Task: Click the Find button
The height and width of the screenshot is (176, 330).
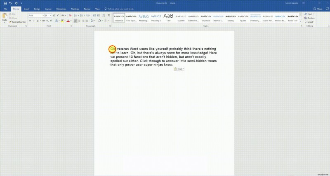Action: [x=309, y=14]
